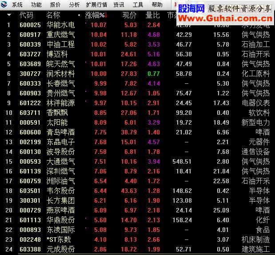Select stock row 深圳燃气
Screen dimensions: 275x255
[x=138, y=171]
